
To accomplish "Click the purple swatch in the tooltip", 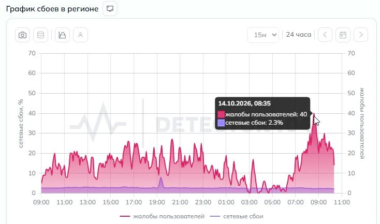I will [x=221, y=123].
